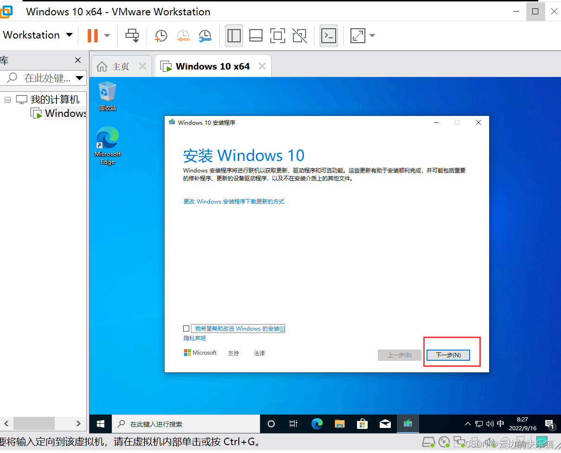Click the 法律 link in the setup window

(260, 353)
